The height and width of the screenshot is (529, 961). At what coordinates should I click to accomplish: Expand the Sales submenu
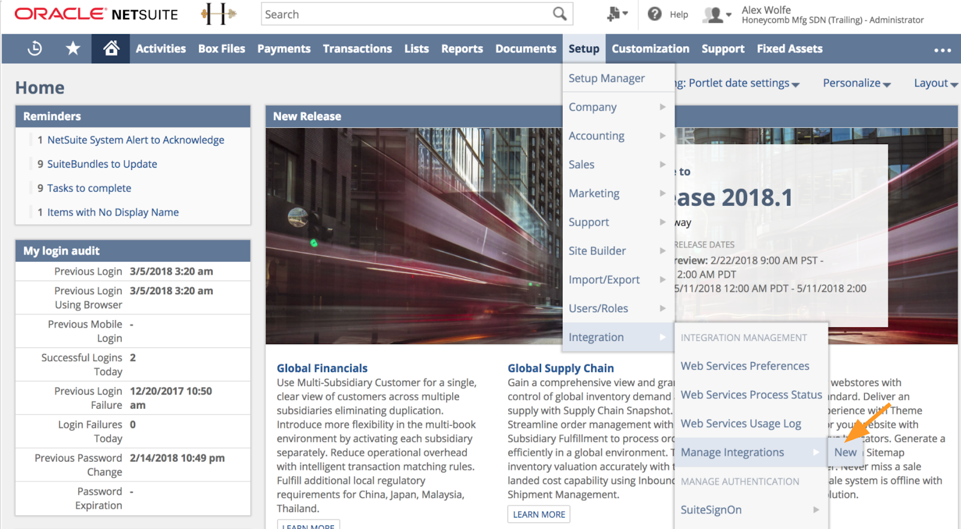coord(618,165)
